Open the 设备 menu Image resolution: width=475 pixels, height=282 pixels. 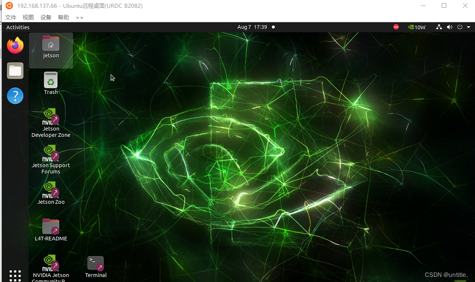point(46,17)
